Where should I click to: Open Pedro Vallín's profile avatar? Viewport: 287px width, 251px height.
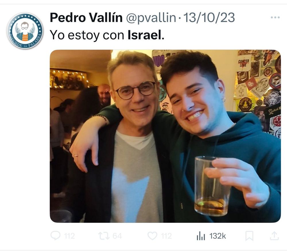point(25,31)
